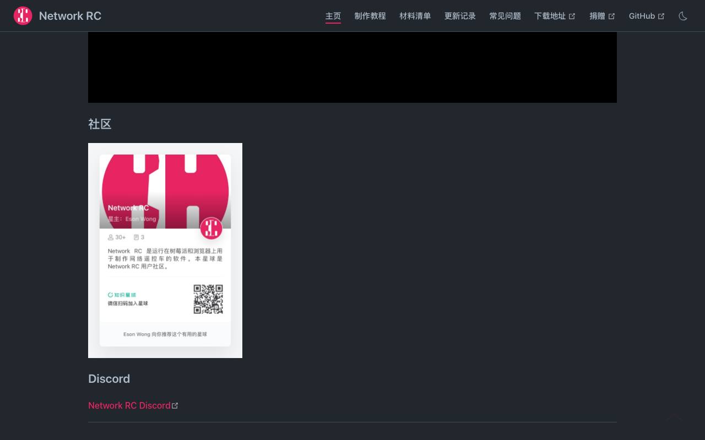Screen dimensions: 705x440
Task: Open the 主页 nav tab
Action: coord(333,16)
